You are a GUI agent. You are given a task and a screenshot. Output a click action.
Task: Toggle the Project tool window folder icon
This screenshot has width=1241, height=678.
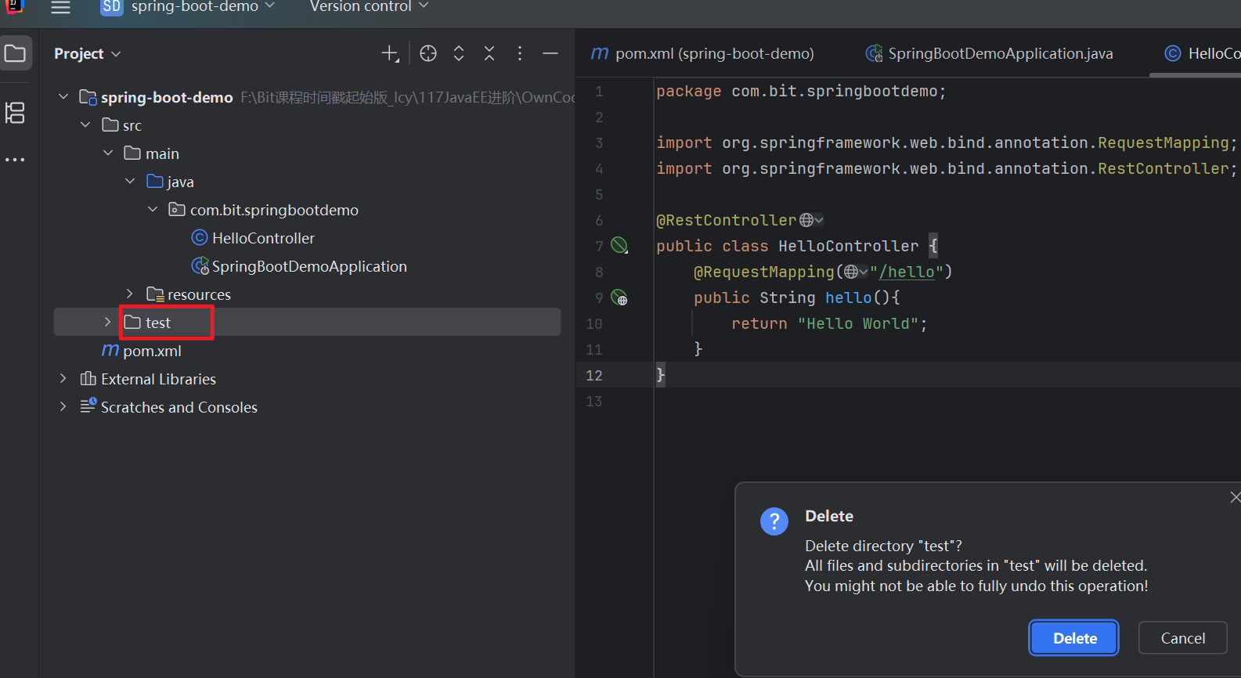pos(16,53)
